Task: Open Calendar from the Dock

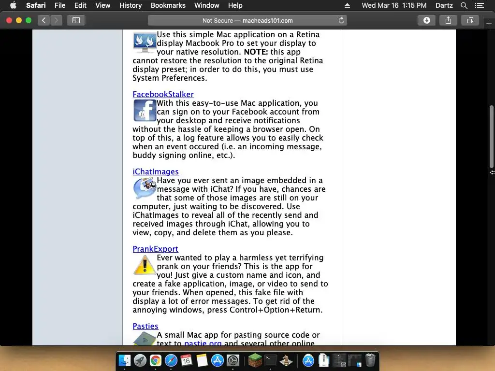Action: click(x=186, y=360)
